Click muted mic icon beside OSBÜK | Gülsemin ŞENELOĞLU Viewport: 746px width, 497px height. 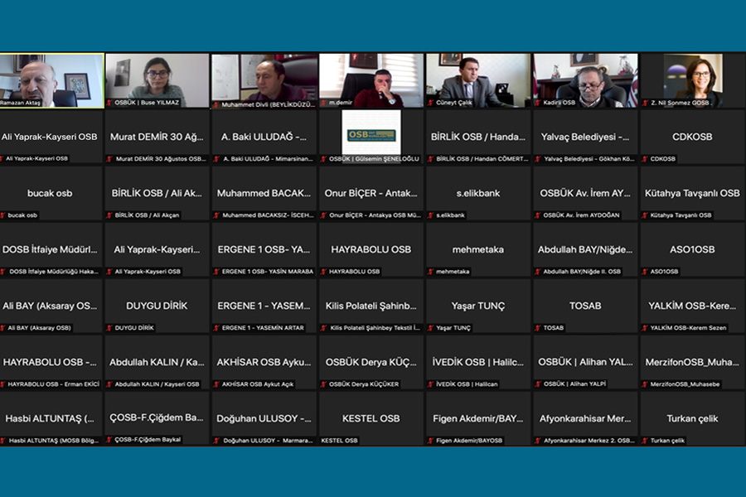click(324, 159)
